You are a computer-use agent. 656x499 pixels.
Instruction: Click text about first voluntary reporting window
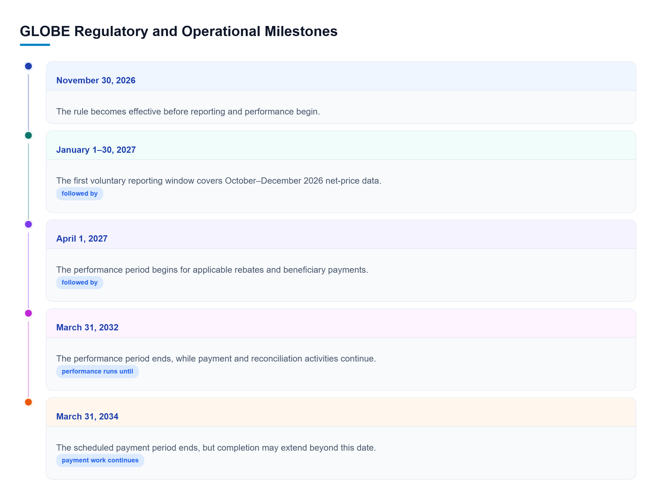click(219, 181)
